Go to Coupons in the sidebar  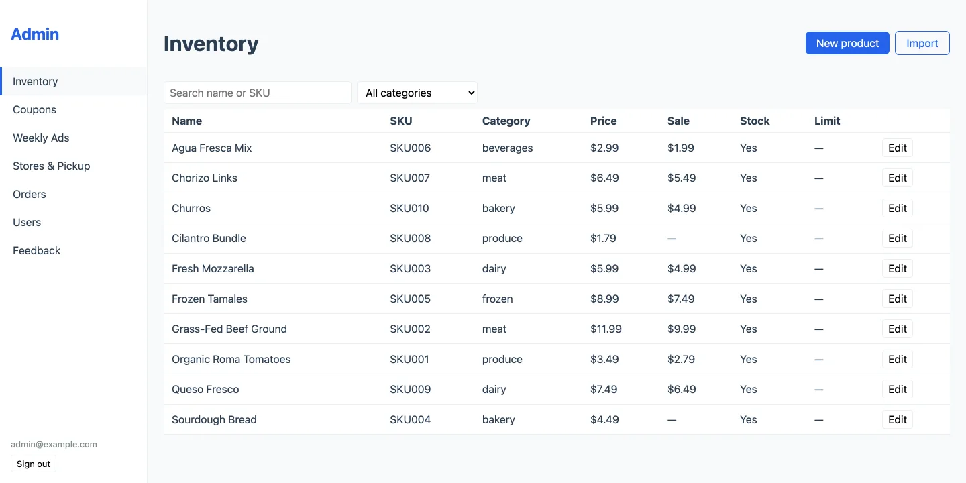click(x=74, y=109)
